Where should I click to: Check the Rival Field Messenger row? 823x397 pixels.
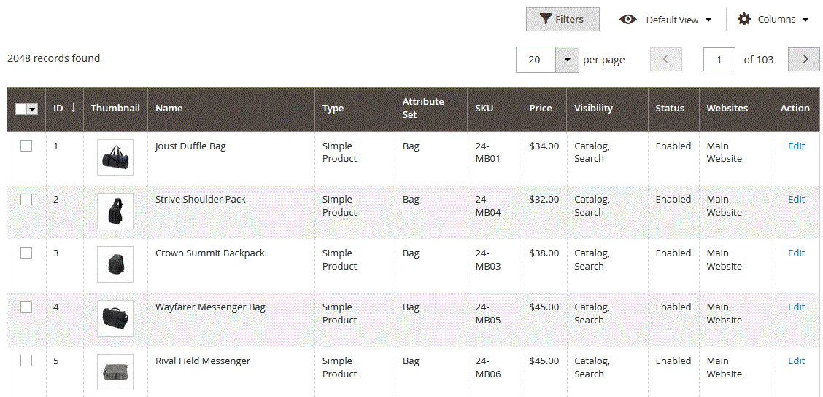coord(26,361)
